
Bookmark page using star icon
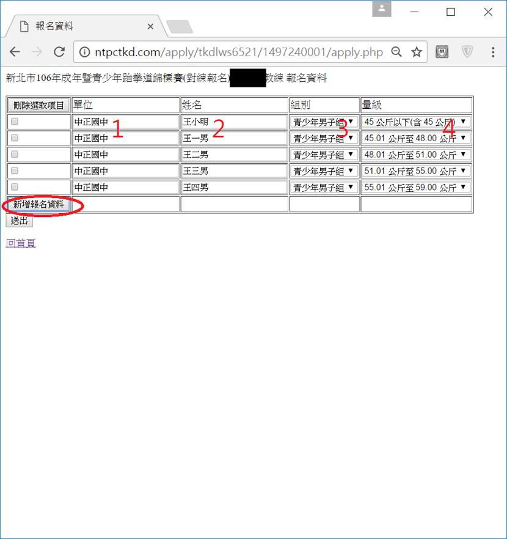(417, 52)
